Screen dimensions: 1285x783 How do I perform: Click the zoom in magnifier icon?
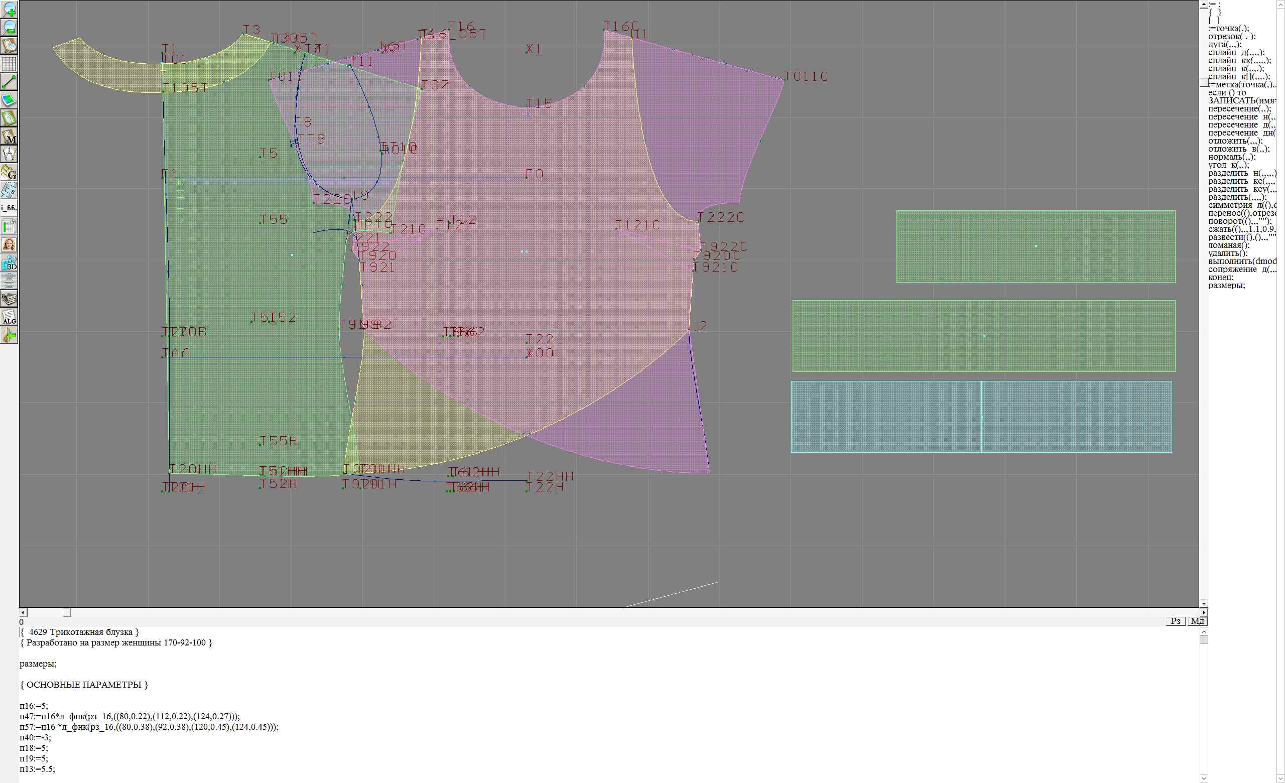tap(10, 9)
